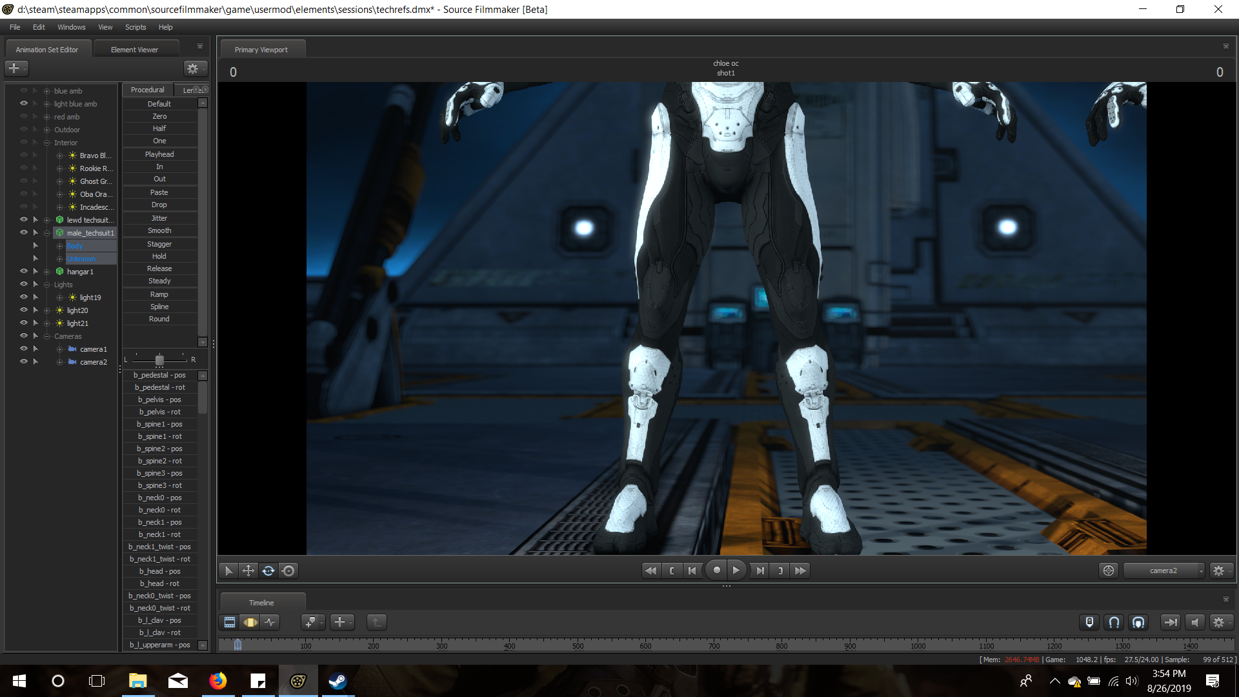
Task: Click timeline skip-to-end arrow button
Action: tap(1170, 622)
